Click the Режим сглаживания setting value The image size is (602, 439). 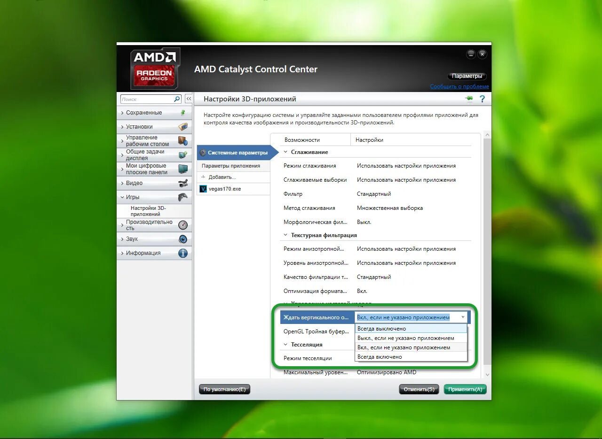click(x=406, y=166)
